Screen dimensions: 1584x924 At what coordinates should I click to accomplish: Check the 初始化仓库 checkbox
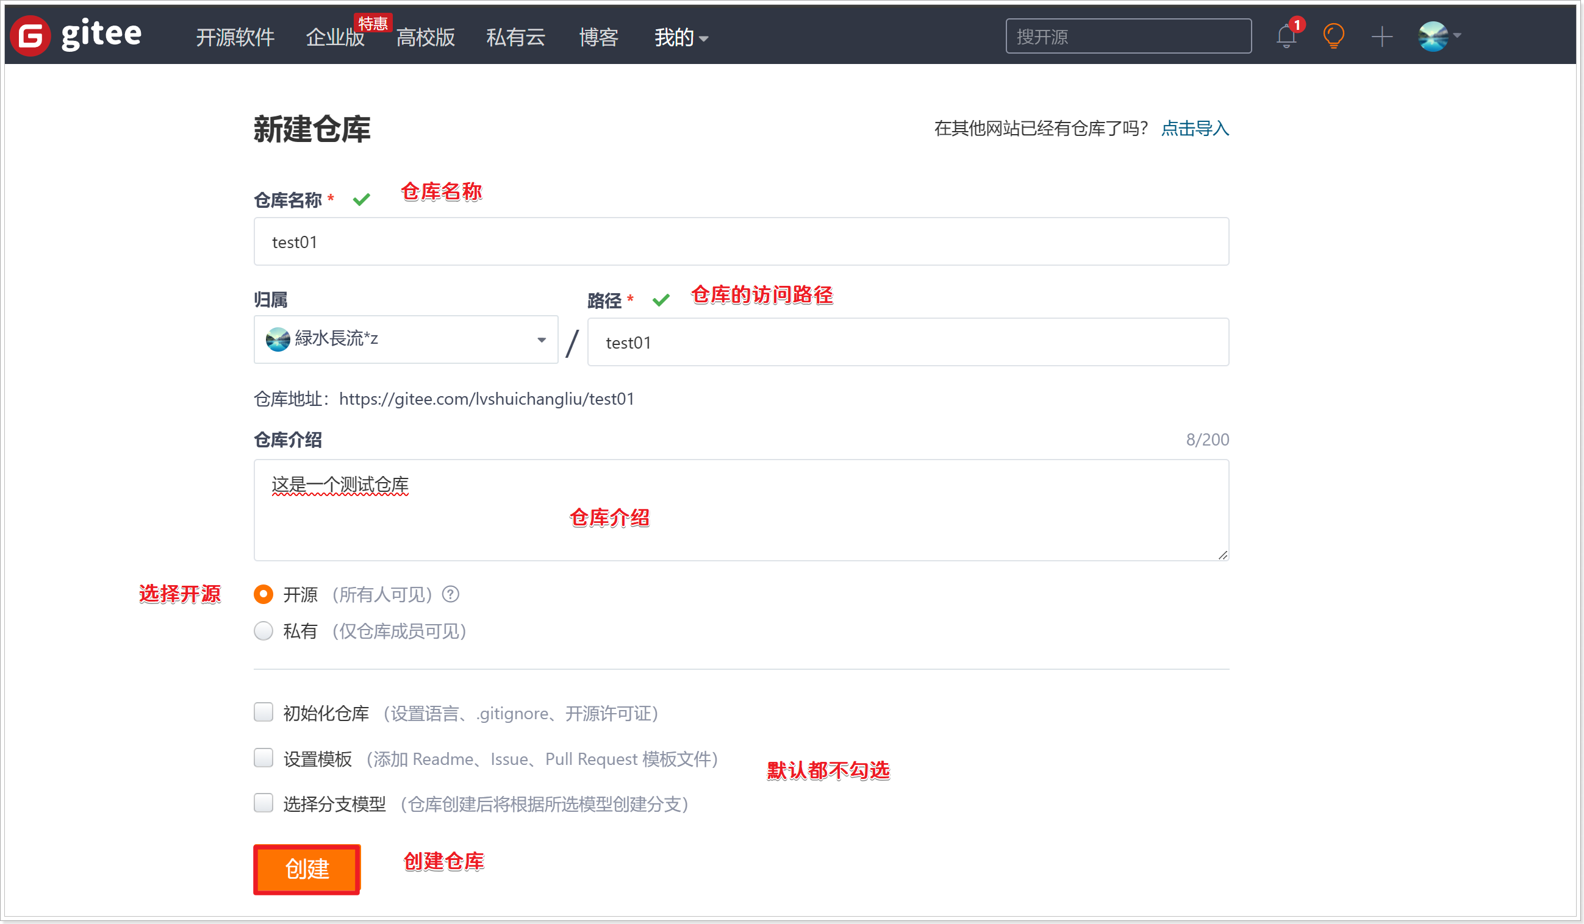pyautogui.click(x=263, y=713)
